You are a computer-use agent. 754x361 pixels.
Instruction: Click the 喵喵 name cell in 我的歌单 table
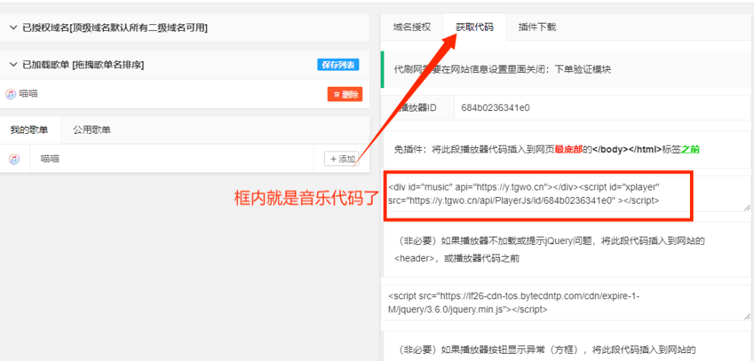49,159
